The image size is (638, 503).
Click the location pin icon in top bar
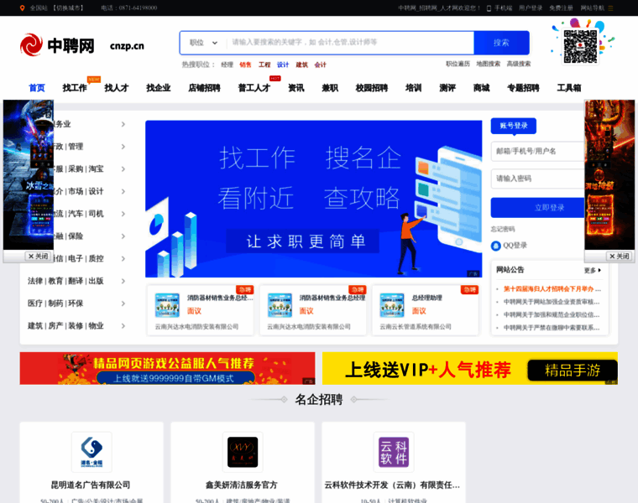point(22,8)
